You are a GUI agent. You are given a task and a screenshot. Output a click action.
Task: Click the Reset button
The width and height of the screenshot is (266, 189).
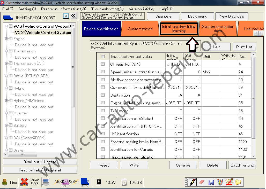104,165
